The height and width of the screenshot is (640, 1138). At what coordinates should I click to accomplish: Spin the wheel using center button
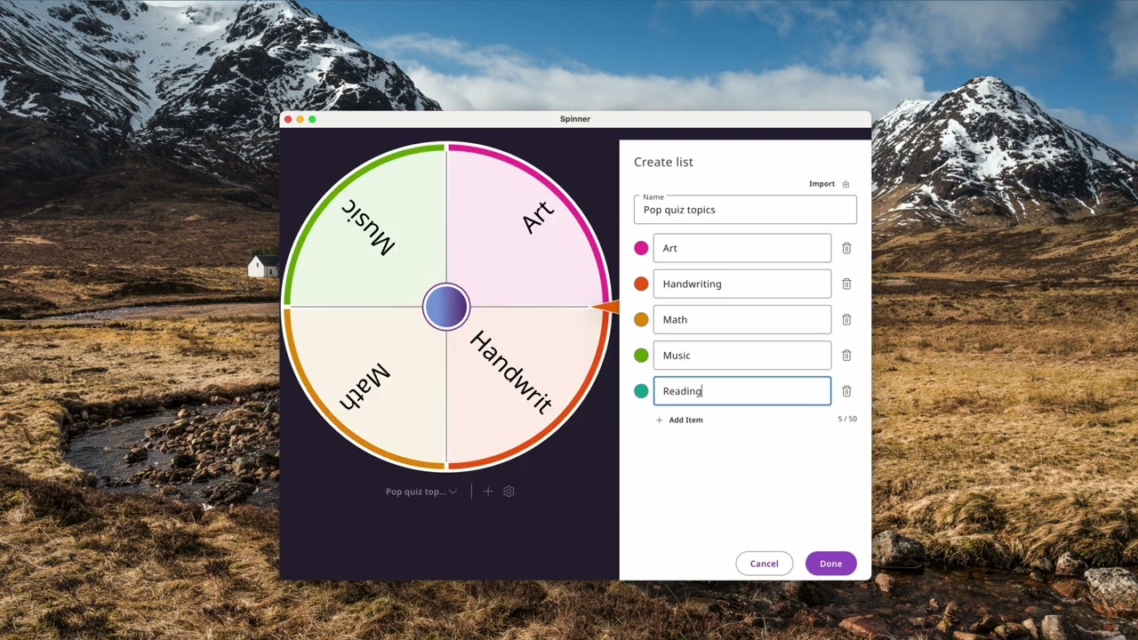[x=446, y=307]
